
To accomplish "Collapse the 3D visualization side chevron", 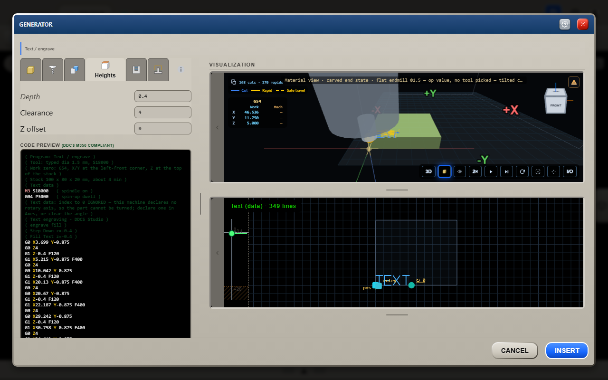I will (x=217, y=127).
